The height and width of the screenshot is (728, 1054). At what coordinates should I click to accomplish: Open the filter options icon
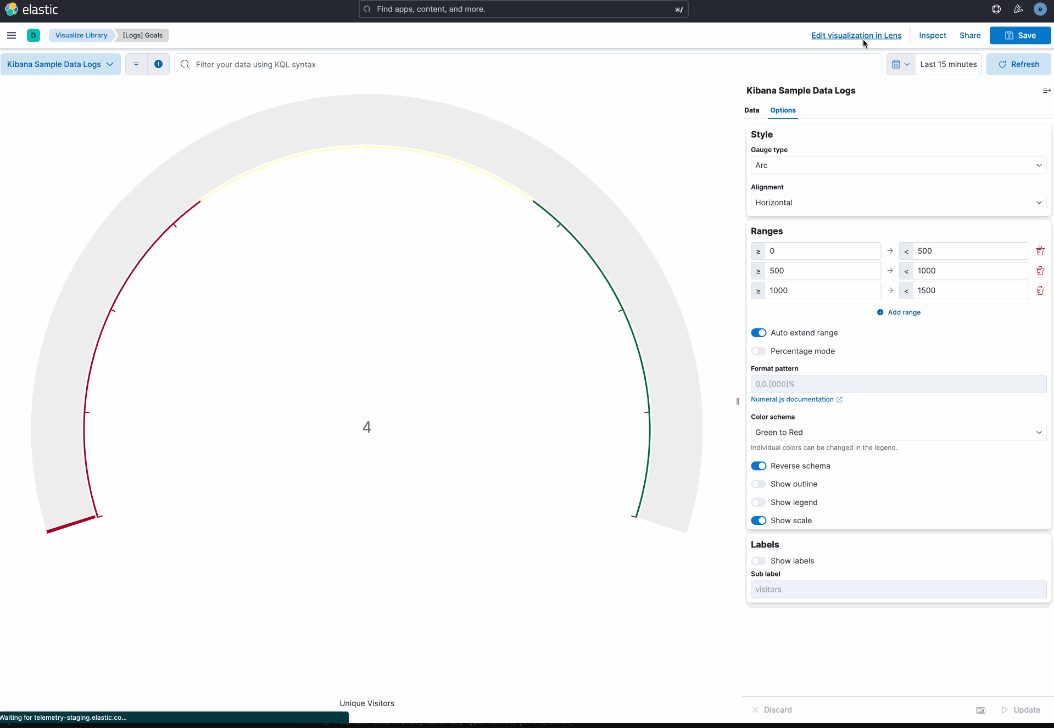coord(136,64)
